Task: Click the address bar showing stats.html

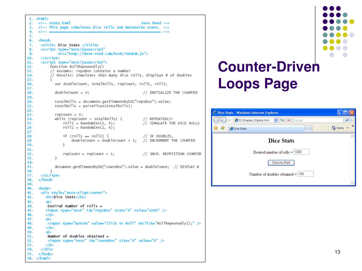Action: pos(254,120)
